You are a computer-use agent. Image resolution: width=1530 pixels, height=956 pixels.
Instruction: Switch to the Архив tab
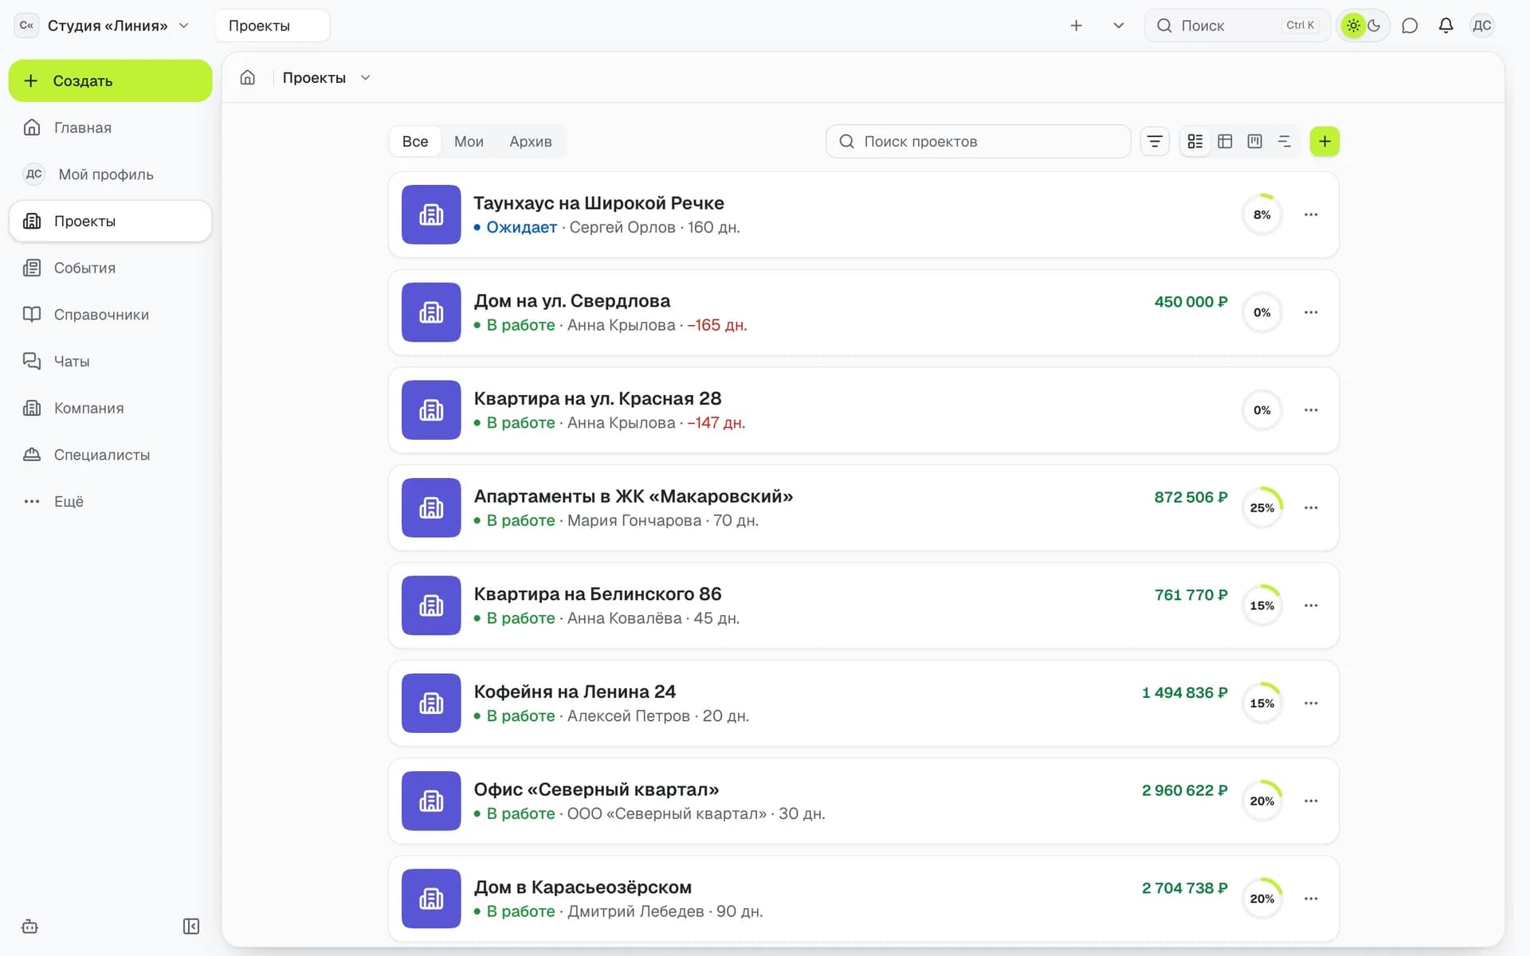click(531, 142)
